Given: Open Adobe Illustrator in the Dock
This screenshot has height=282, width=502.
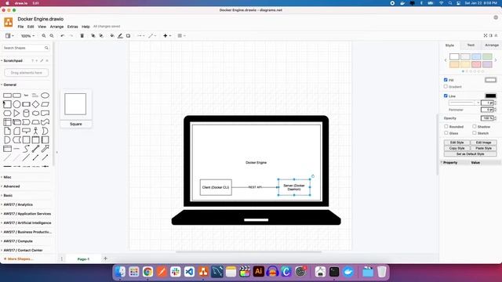Looking at the screenshot, I should tap(258, 272).
